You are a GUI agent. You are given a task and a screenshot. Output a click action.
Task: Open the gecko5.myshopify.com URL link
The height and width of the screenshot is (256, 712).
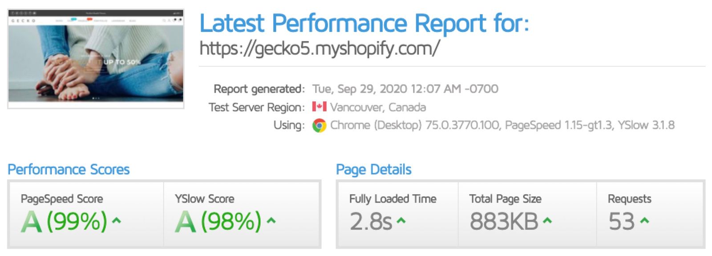319,48
